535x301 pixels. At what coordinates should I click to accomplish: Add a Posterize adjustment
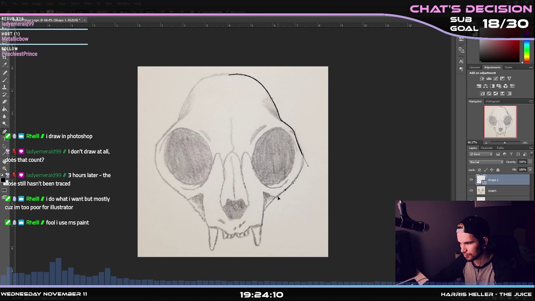[489, 94]
